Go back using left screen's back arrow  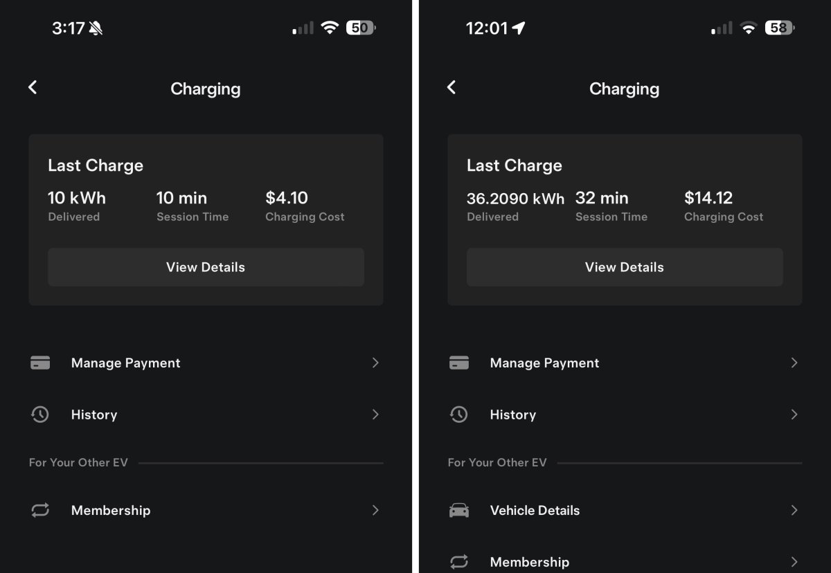[x=33, y=87]
